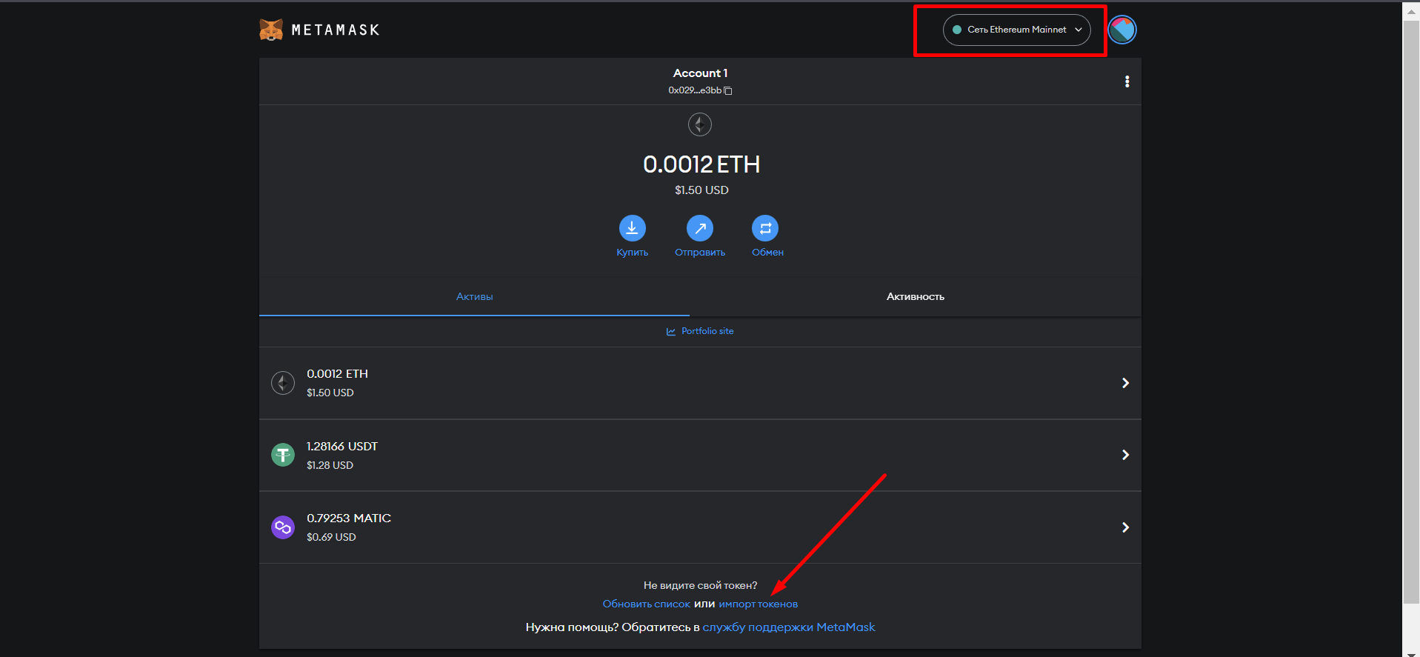Switch to the Активы tab
The width and height of the screenshot is (1420, 657).
pyautogui.click(x=474, y=296)
